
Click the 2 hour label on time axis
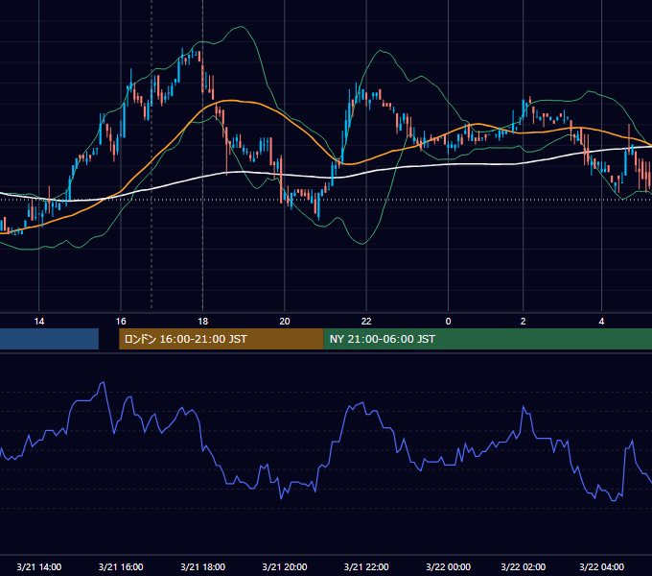524,322
